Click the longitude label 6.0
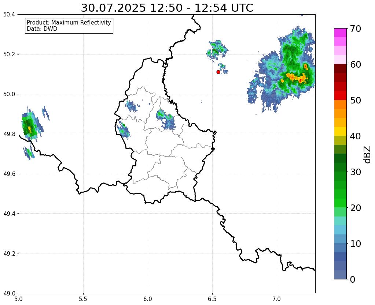 coord(148,299)
